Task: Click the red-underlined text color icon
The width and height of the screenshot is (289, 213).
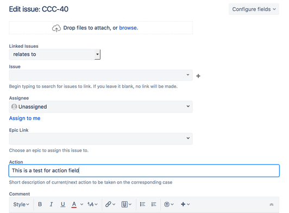Action: click(x=74, y=204)
